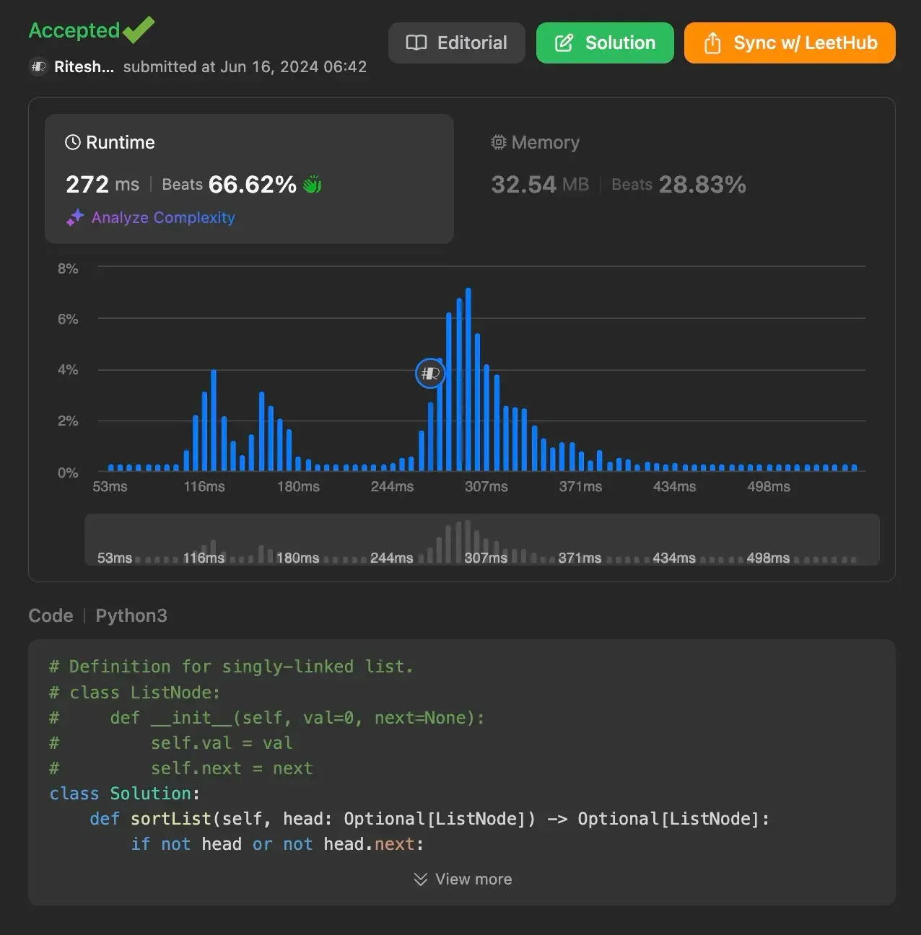
Task: Open Ritesh user profile link
Action: point(84,67)
